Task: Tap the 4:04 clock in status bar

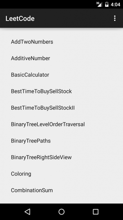Action: pyautogui.click(x=116, y=5)
